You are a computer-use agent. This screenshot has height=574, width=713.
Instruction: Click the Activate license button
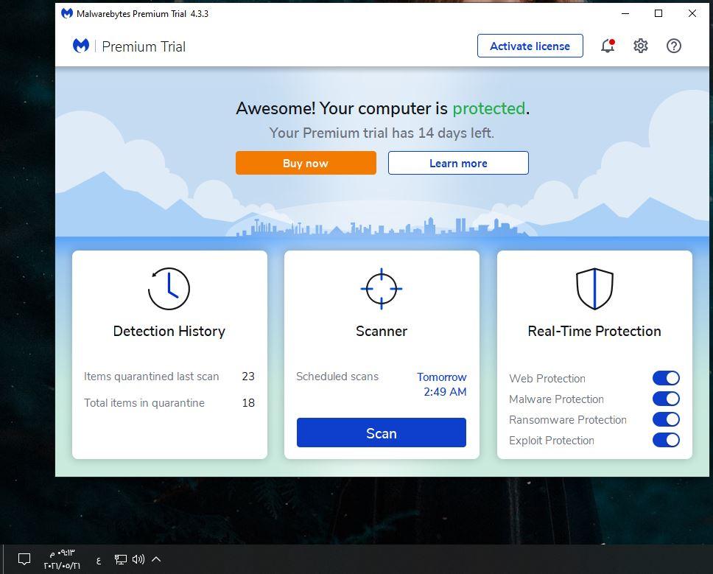click(530, 46)
